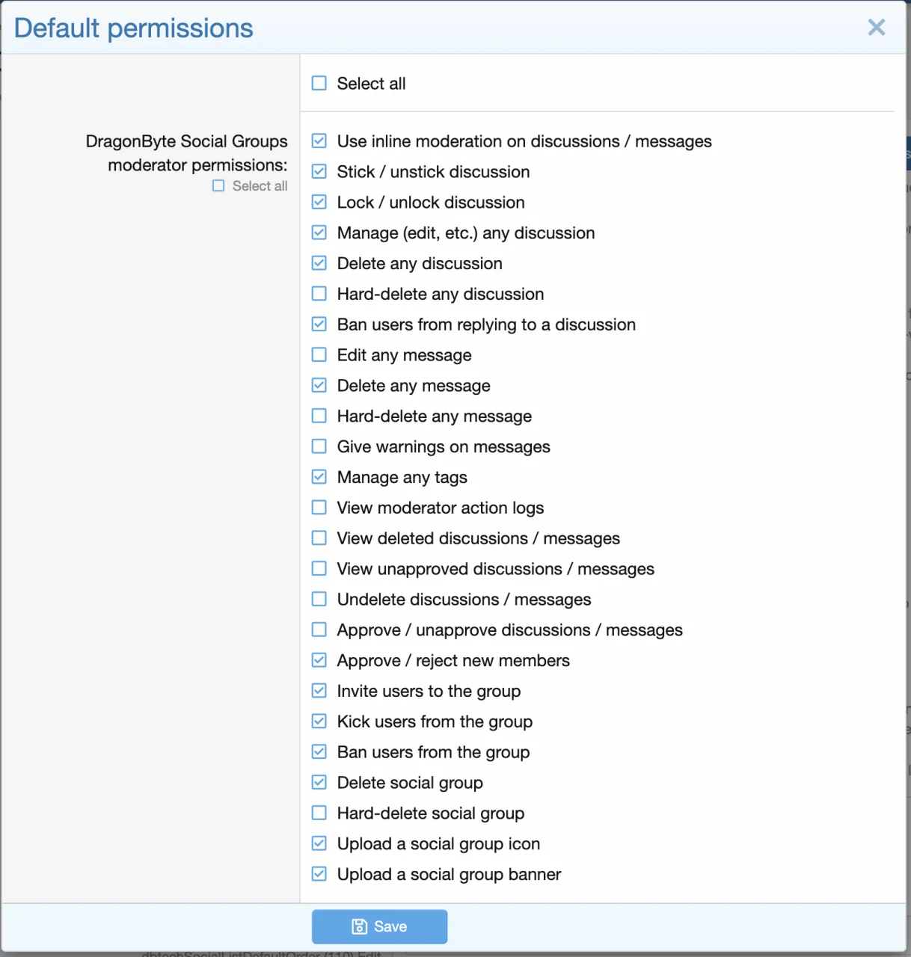Disable Kick users from the group

(319, 721)
